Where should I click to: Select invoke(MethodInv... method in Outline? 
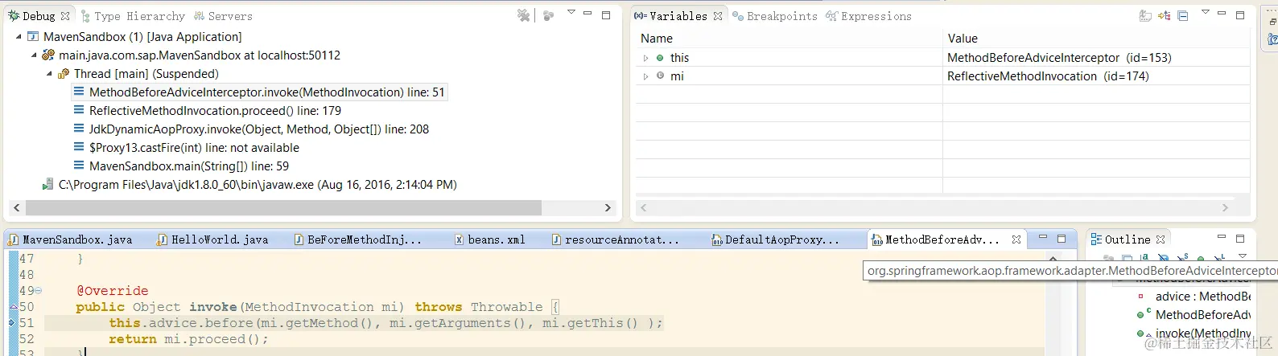(1194, 333)
